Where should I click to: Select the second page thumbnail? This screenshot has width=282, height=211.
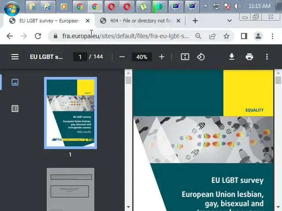click(70, 189)
